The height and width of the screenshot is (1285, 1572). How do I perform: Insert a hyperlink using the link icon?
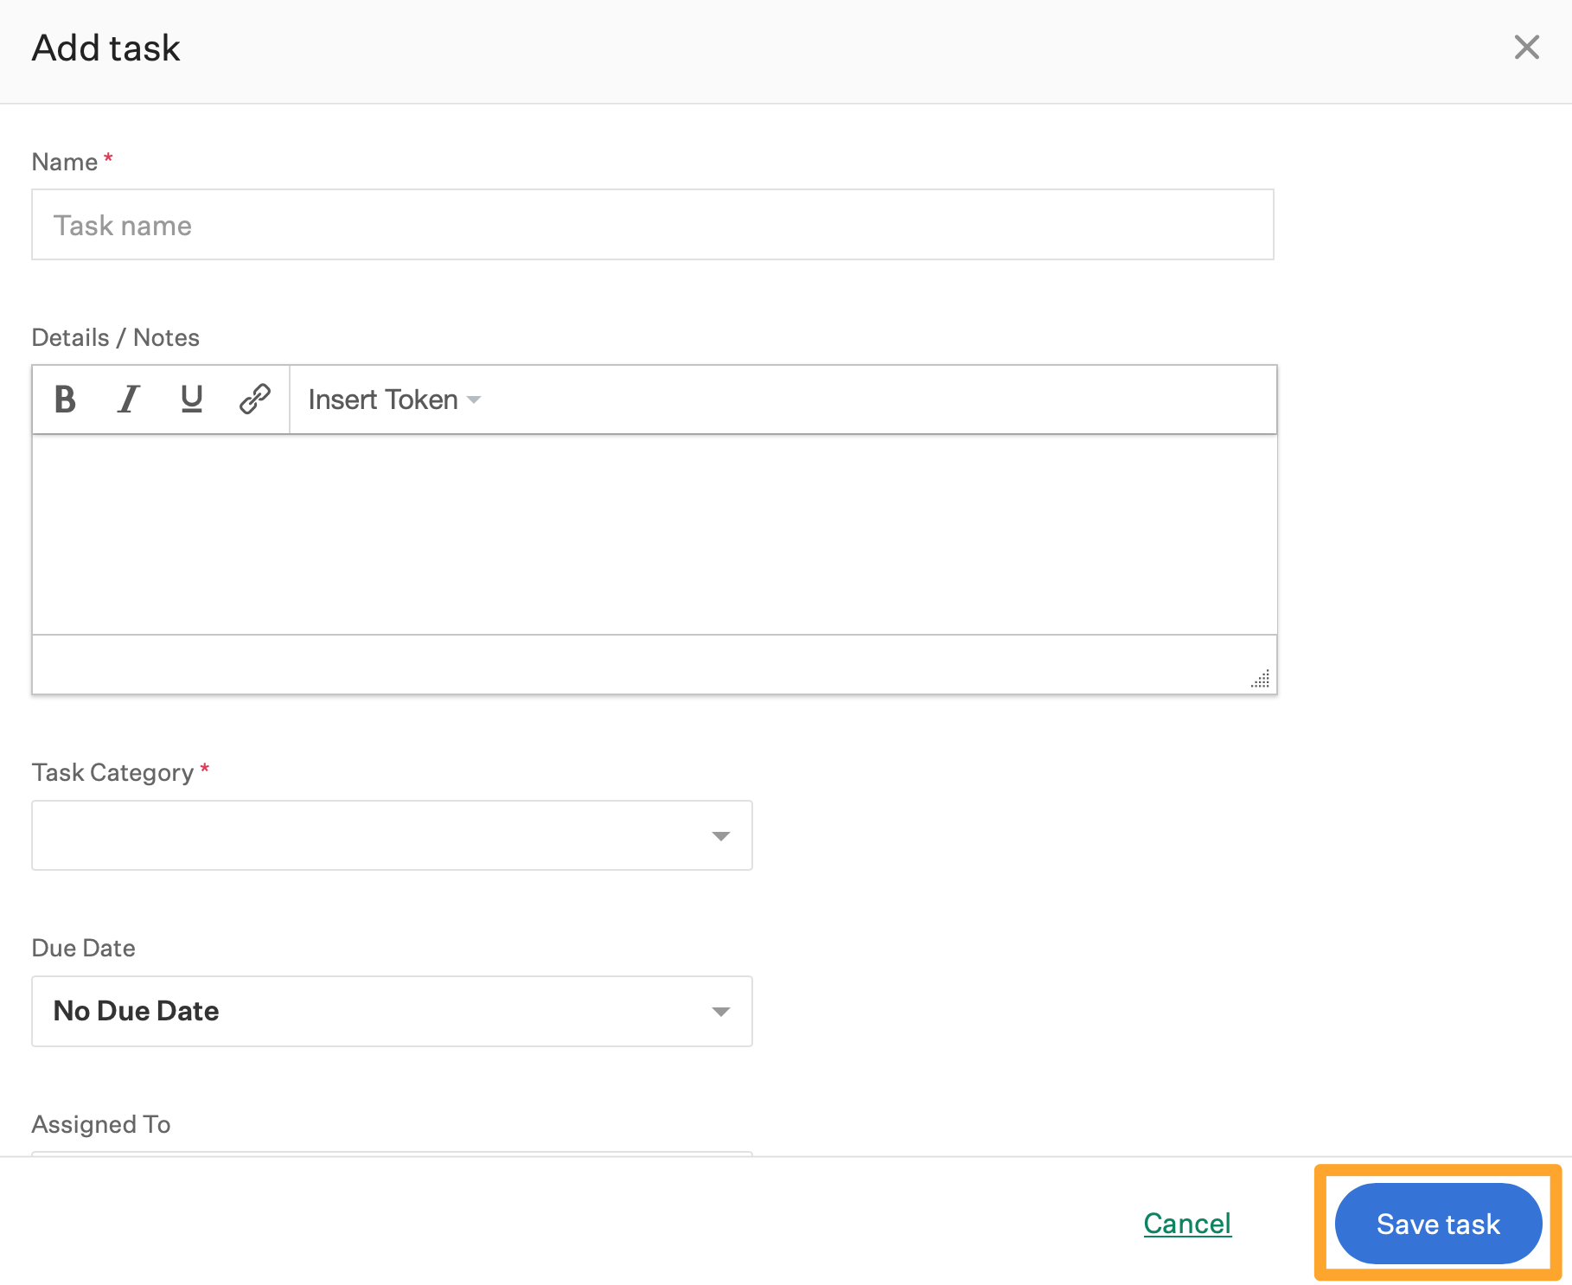255,400
